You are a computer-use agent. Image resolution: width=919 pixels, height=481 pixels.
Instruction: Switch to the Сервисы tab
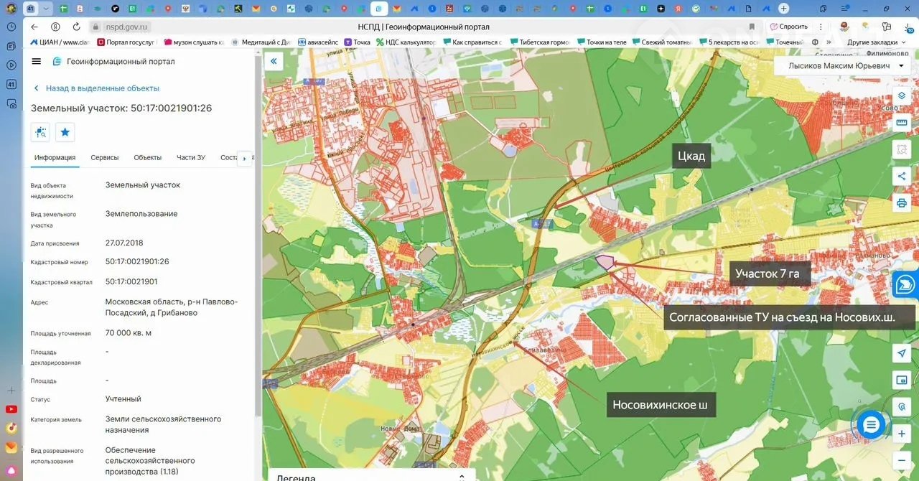pos(105,158)
